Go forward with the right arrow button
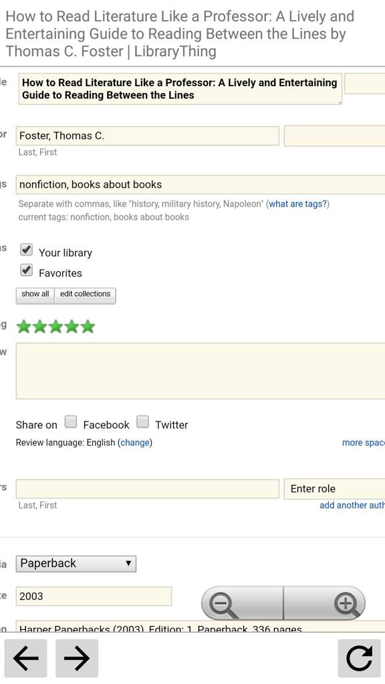This screenshot has height=684, width=385. (x=77, y=658)
